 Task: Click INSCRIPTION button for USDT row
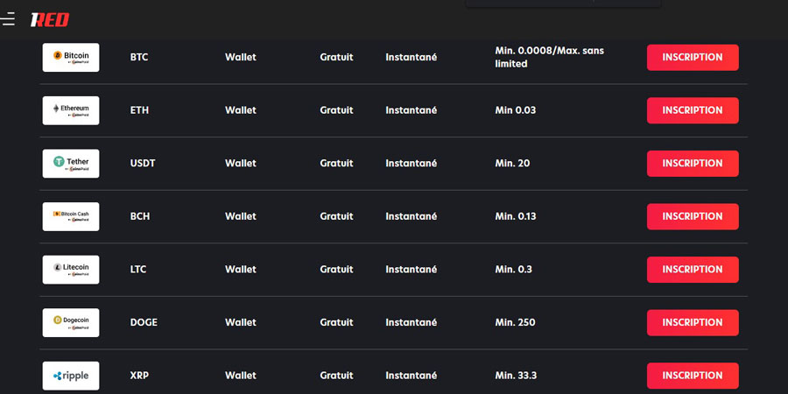pyautogui.click(x=692, y=163)
